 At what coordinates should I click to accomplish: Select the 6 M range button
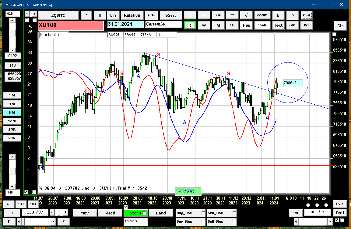coord(12,113)
